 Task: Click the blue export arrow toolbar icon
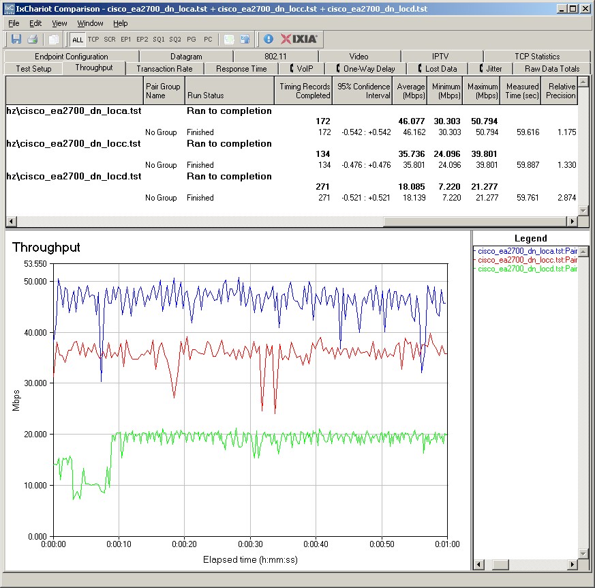(x=245, y=39)
